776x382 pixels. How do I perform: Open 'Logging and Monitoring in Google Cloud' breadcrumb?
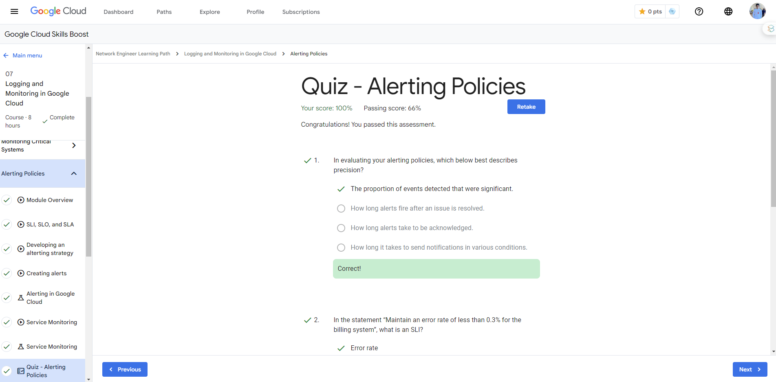[230, 54]
